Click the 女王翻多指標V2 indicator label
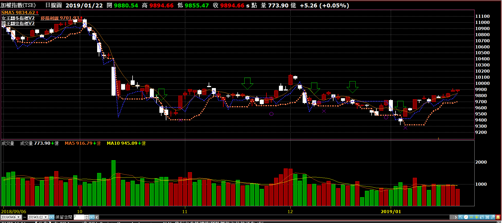The image size is (502, 223). (18, 18)
